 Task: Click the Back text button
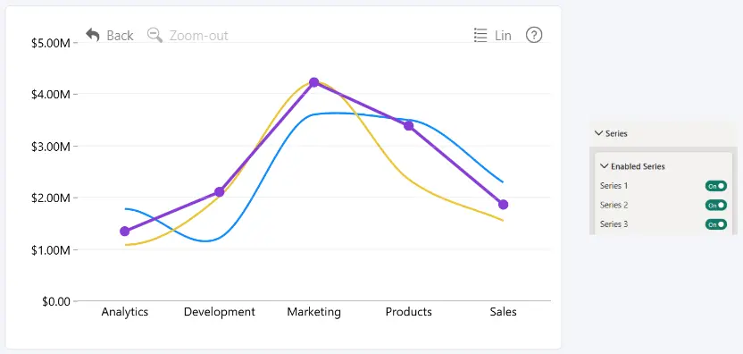pos(120,36)
